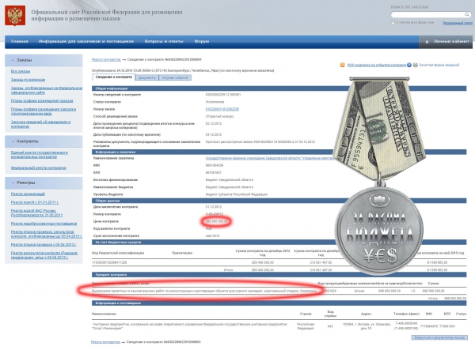Open the 'Заказы по регионам' sidebar link
Image resolution: width=475 pixels, height=350 pixels.
pyautogui.click(x=28, y=80)
